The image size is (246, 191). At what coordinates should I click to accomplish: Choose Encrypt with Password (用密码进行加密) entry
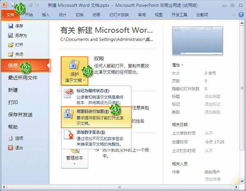[x=96, y=117]
